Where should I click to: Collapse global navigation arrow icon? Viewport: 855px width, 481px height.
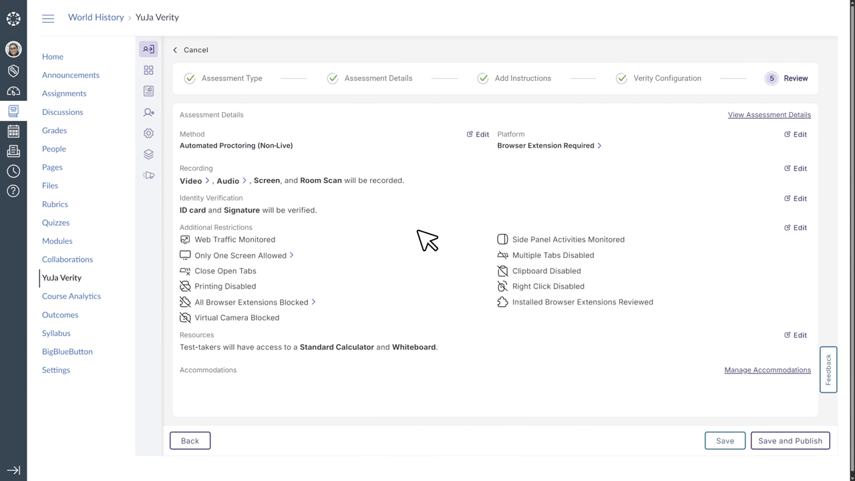[x=13, y=470]
